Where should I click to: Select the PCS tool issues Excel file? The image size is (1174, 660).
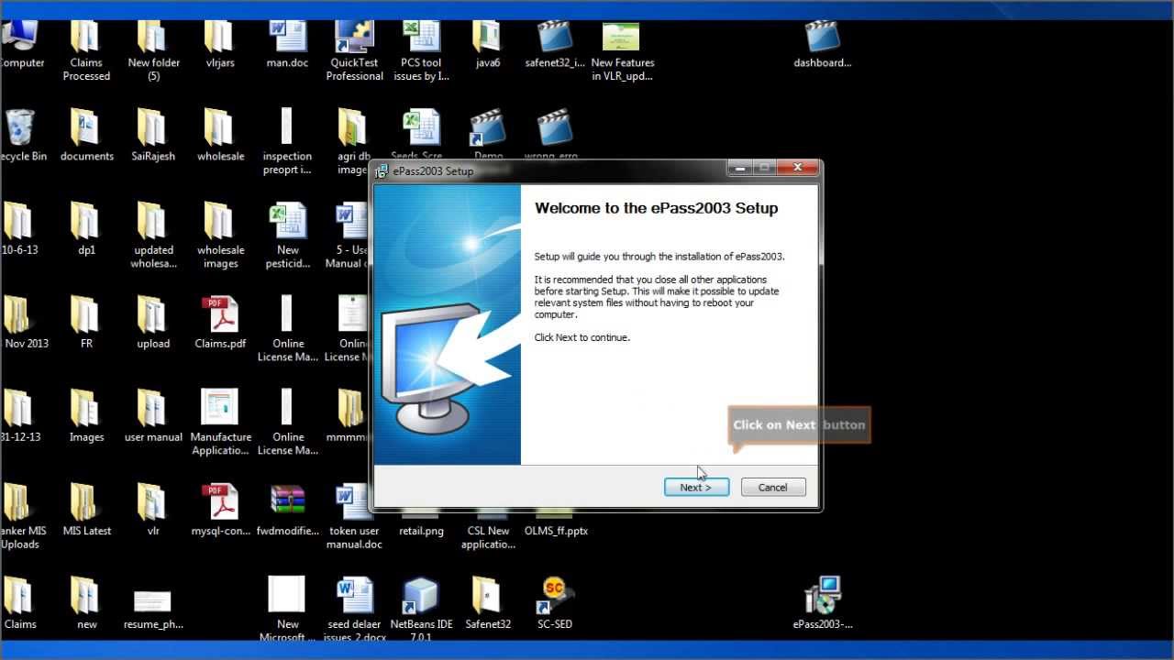(x=421, y=38)
